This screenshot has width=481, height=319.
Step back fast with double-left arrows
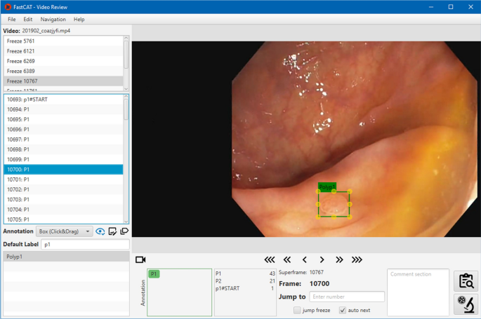coord(286,260)
